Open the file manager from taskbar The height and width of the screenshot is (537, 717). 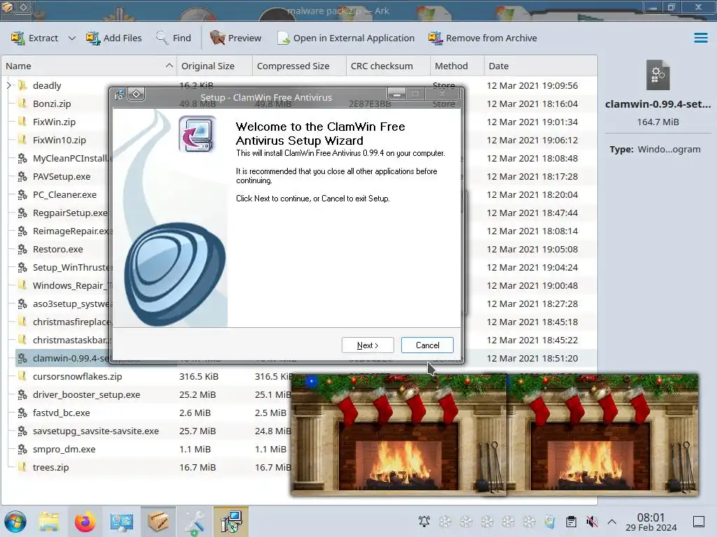[x=48, y=522]
